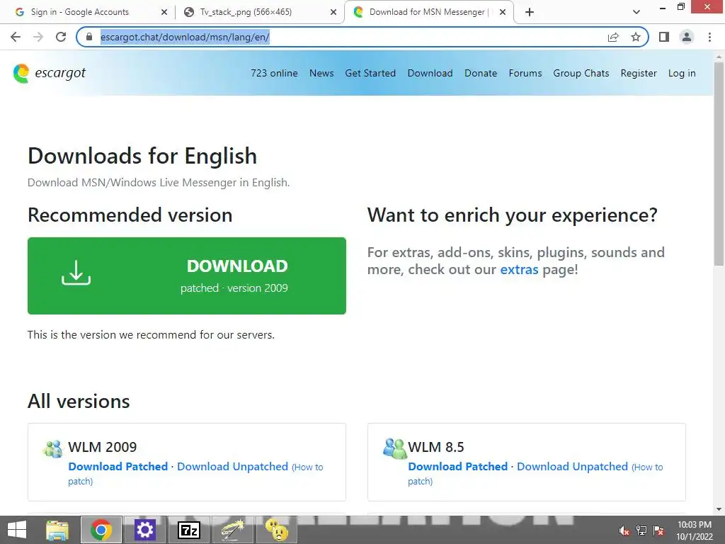Click the scrollbar down arrow
This screenshot has width=725, height=544.
[719, 509]
